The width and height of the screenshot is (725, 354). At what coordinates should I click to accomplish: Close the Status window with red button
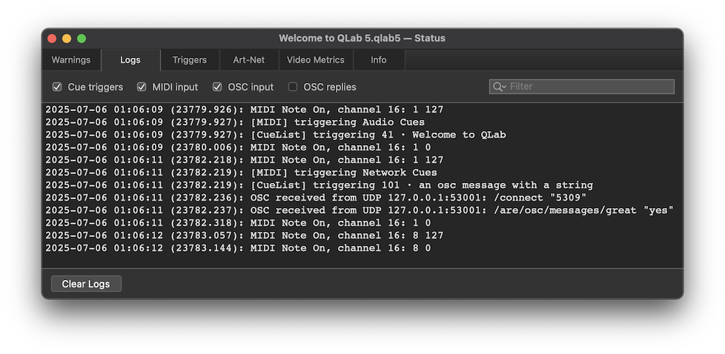click(x=52, y=39)
